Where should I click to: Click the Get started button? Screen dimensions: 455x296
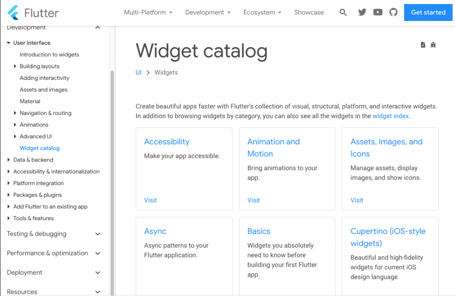coord(428,12)
